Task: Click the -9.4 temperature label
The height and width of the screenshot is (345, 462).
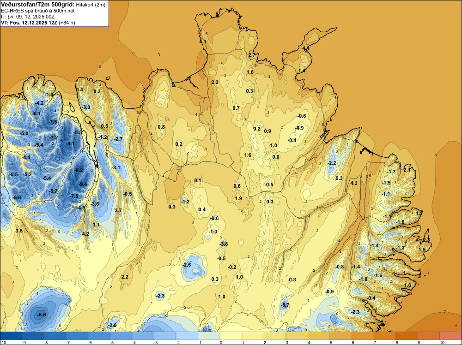Action: click(x=83, y=184)
